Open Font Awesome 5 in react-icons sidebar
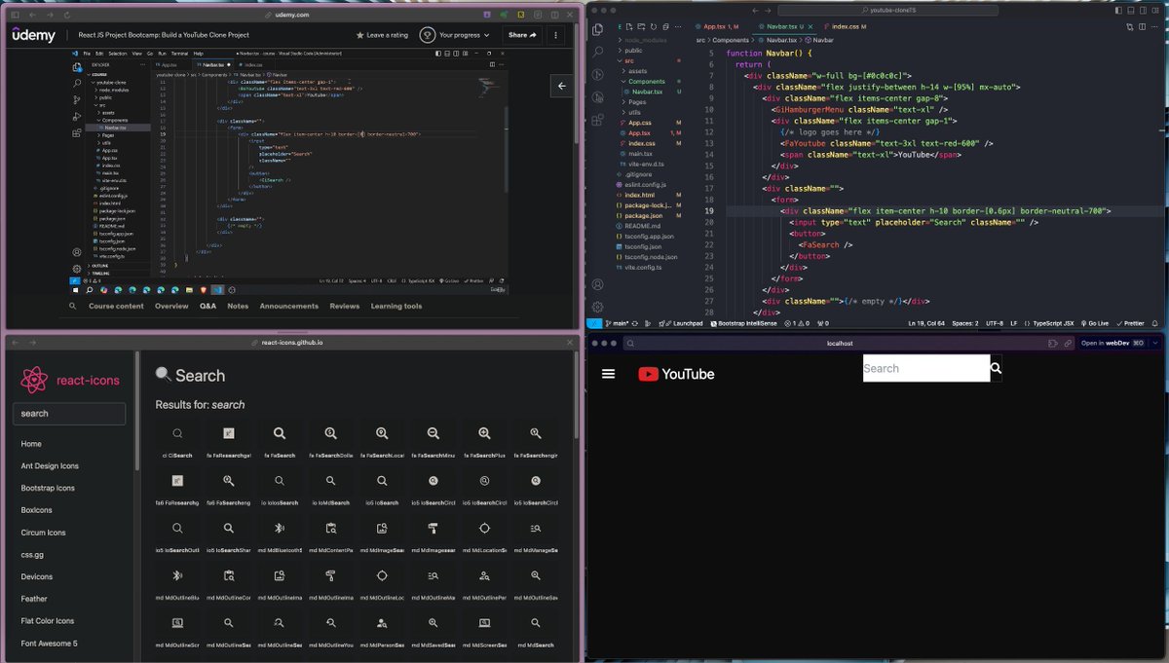 click(49, 644)
